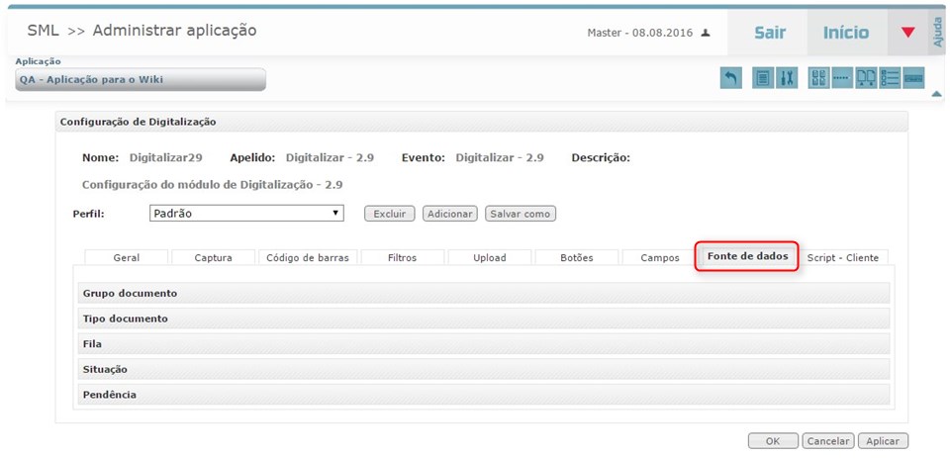Open the red triangle dropdown menu
Viewport: 950px width, 458px height.
coord(907,33)
